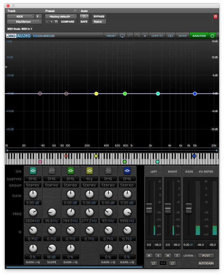Click the RIGHT channel fader handle

(168, 208)
